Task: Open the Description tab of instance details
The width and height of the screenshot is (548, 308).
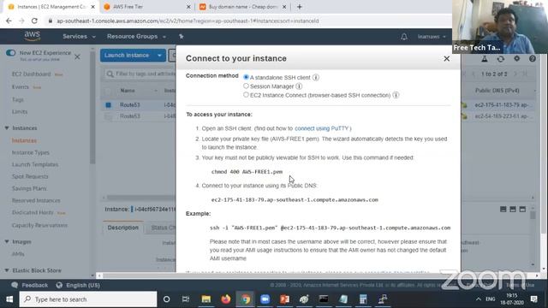Action: pos(123,228)
